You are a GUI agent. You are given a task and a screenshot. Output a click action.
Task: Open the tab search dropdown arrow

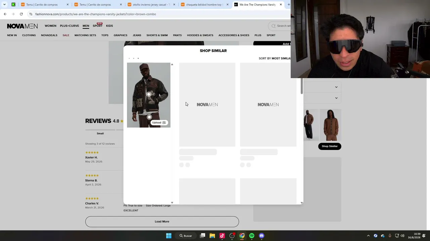(4, 5)
